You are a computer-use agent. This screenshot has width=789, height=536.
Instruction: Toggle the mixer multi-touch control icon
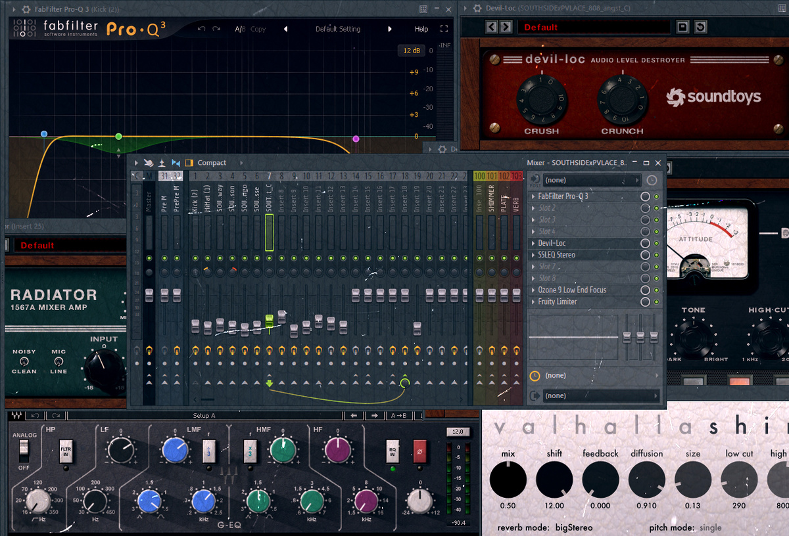(149, 163)
